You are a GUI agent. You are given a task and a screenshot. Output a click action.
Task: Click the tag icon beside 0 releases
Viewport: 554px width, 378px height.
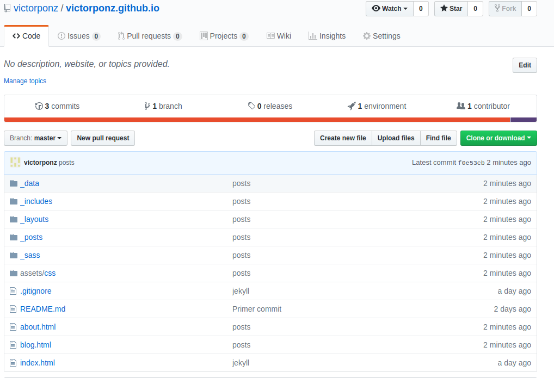(x=251, y=106)
